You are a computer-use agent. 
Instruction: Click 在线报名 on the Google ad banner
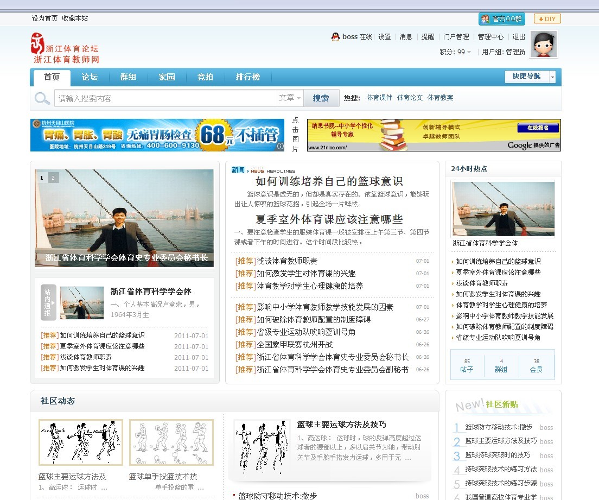pyautogui.click(x=538, y=128)
